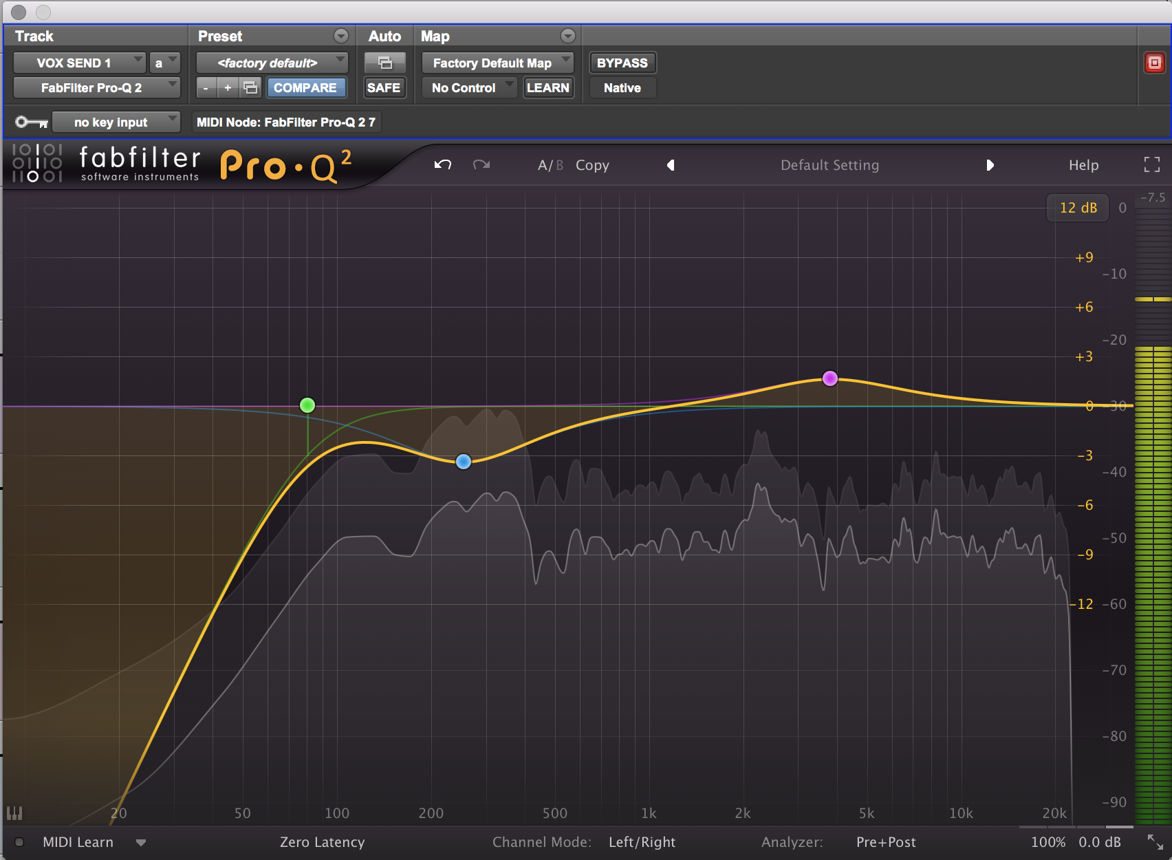Click the Auto section header

tap(384, 36)
